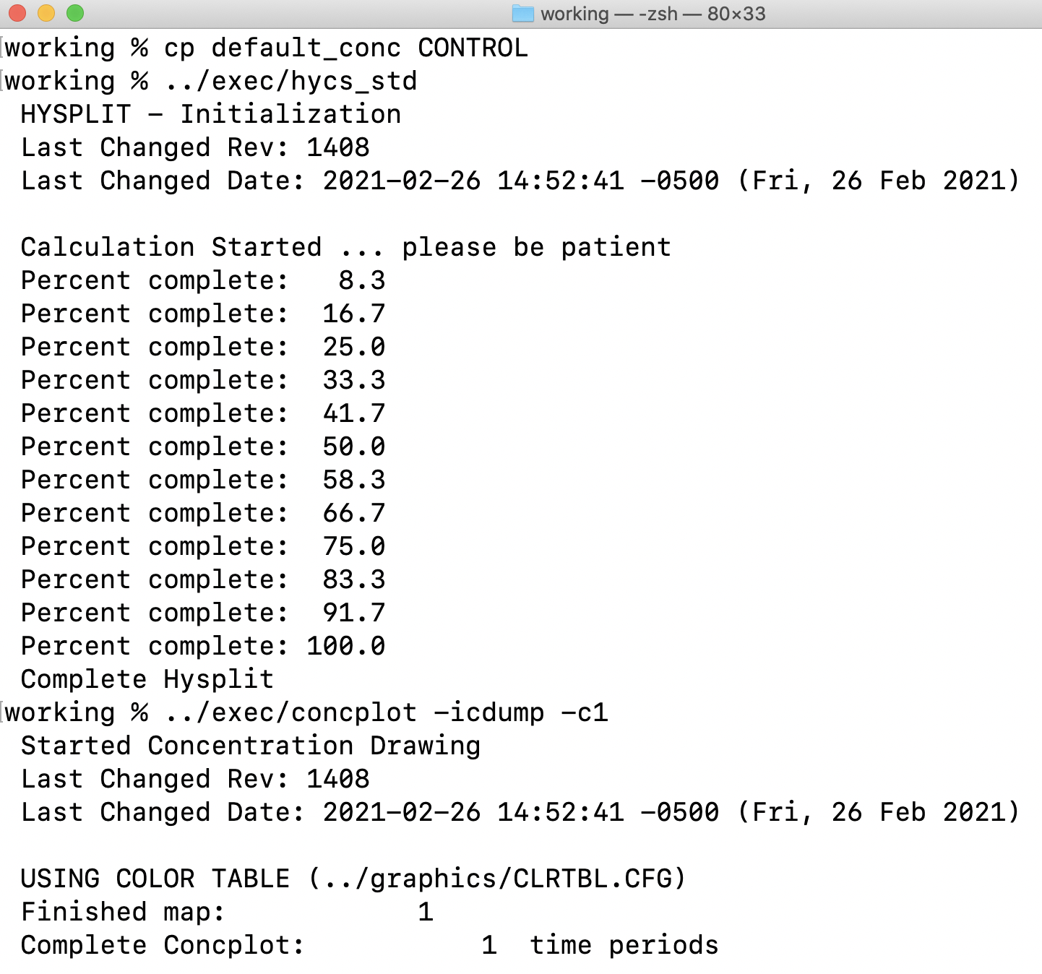Click the 'cp default_conc CONTROL' command line
1042x974 pixels.
347,48
